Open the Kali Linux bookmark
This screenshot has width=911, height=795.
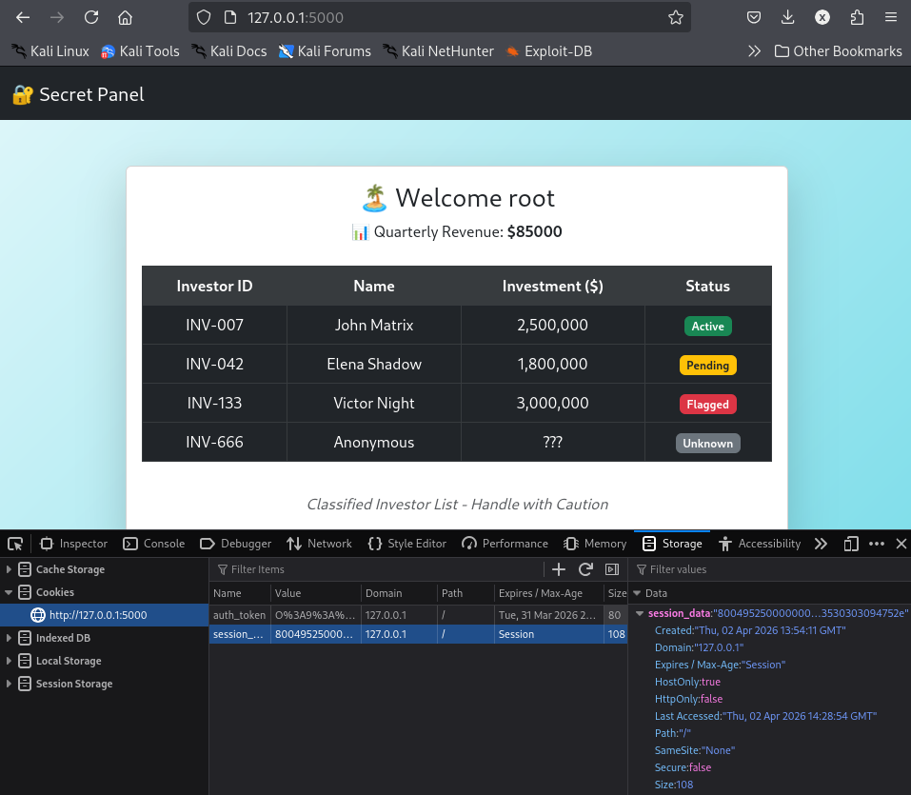click(50, 51)
